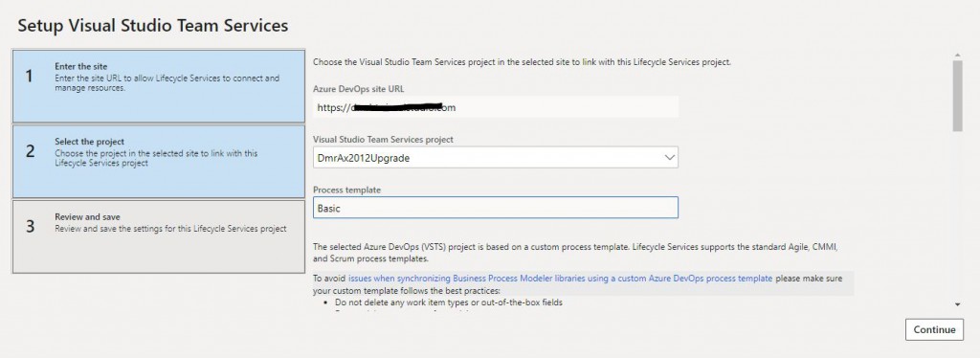
Task: Open the Business Process Modeler synchronizing issues link
Action: [x=560, y=279]
